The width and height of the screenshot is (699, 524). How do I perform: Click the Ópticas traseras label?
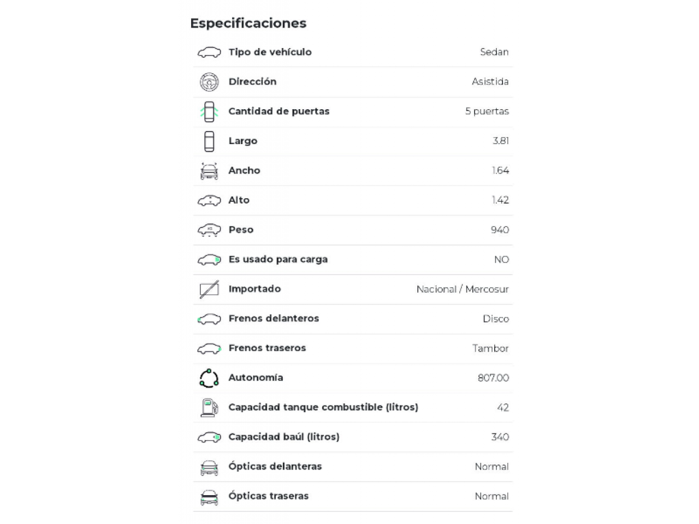pos(268,496)
